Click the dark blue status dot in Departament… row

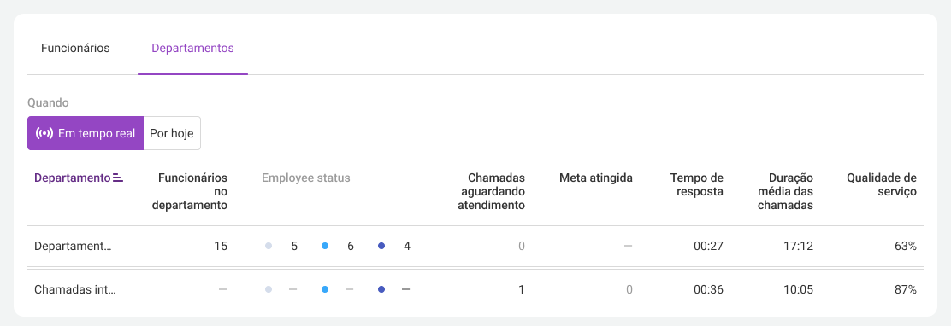tap(381, 246)
